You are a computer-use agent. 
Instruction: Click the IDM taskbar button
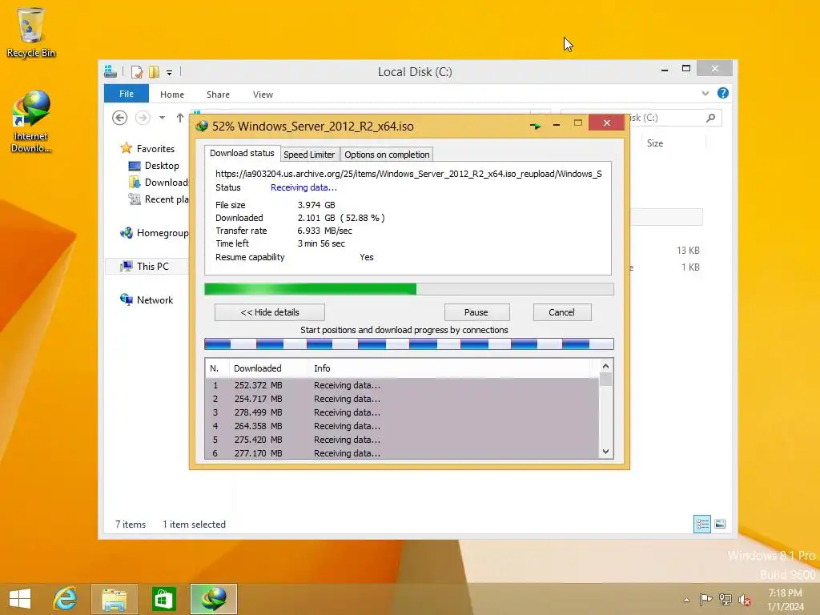tap(213, 599)
